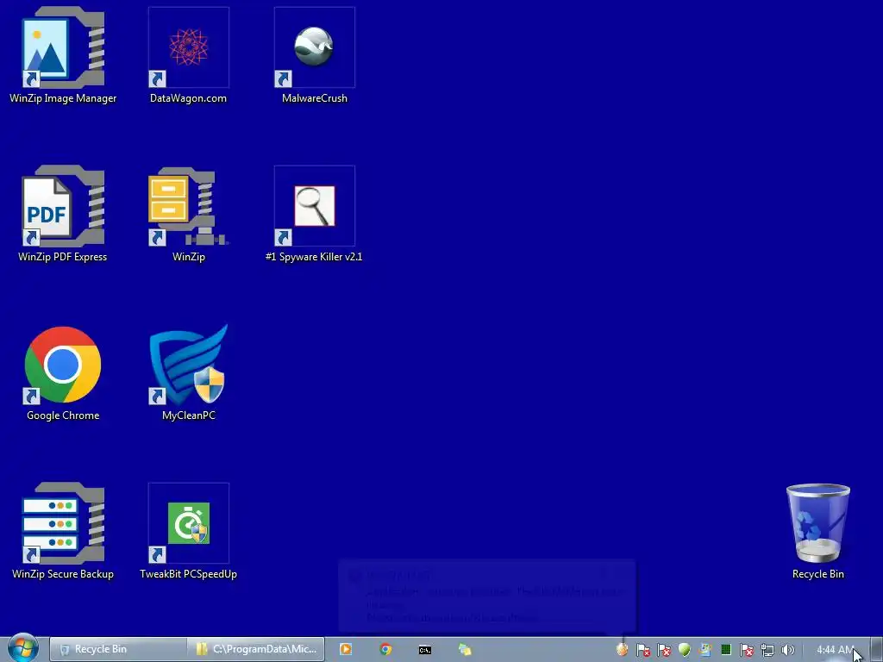Select the WinZip PDF Express shortcut

(62, 214)
